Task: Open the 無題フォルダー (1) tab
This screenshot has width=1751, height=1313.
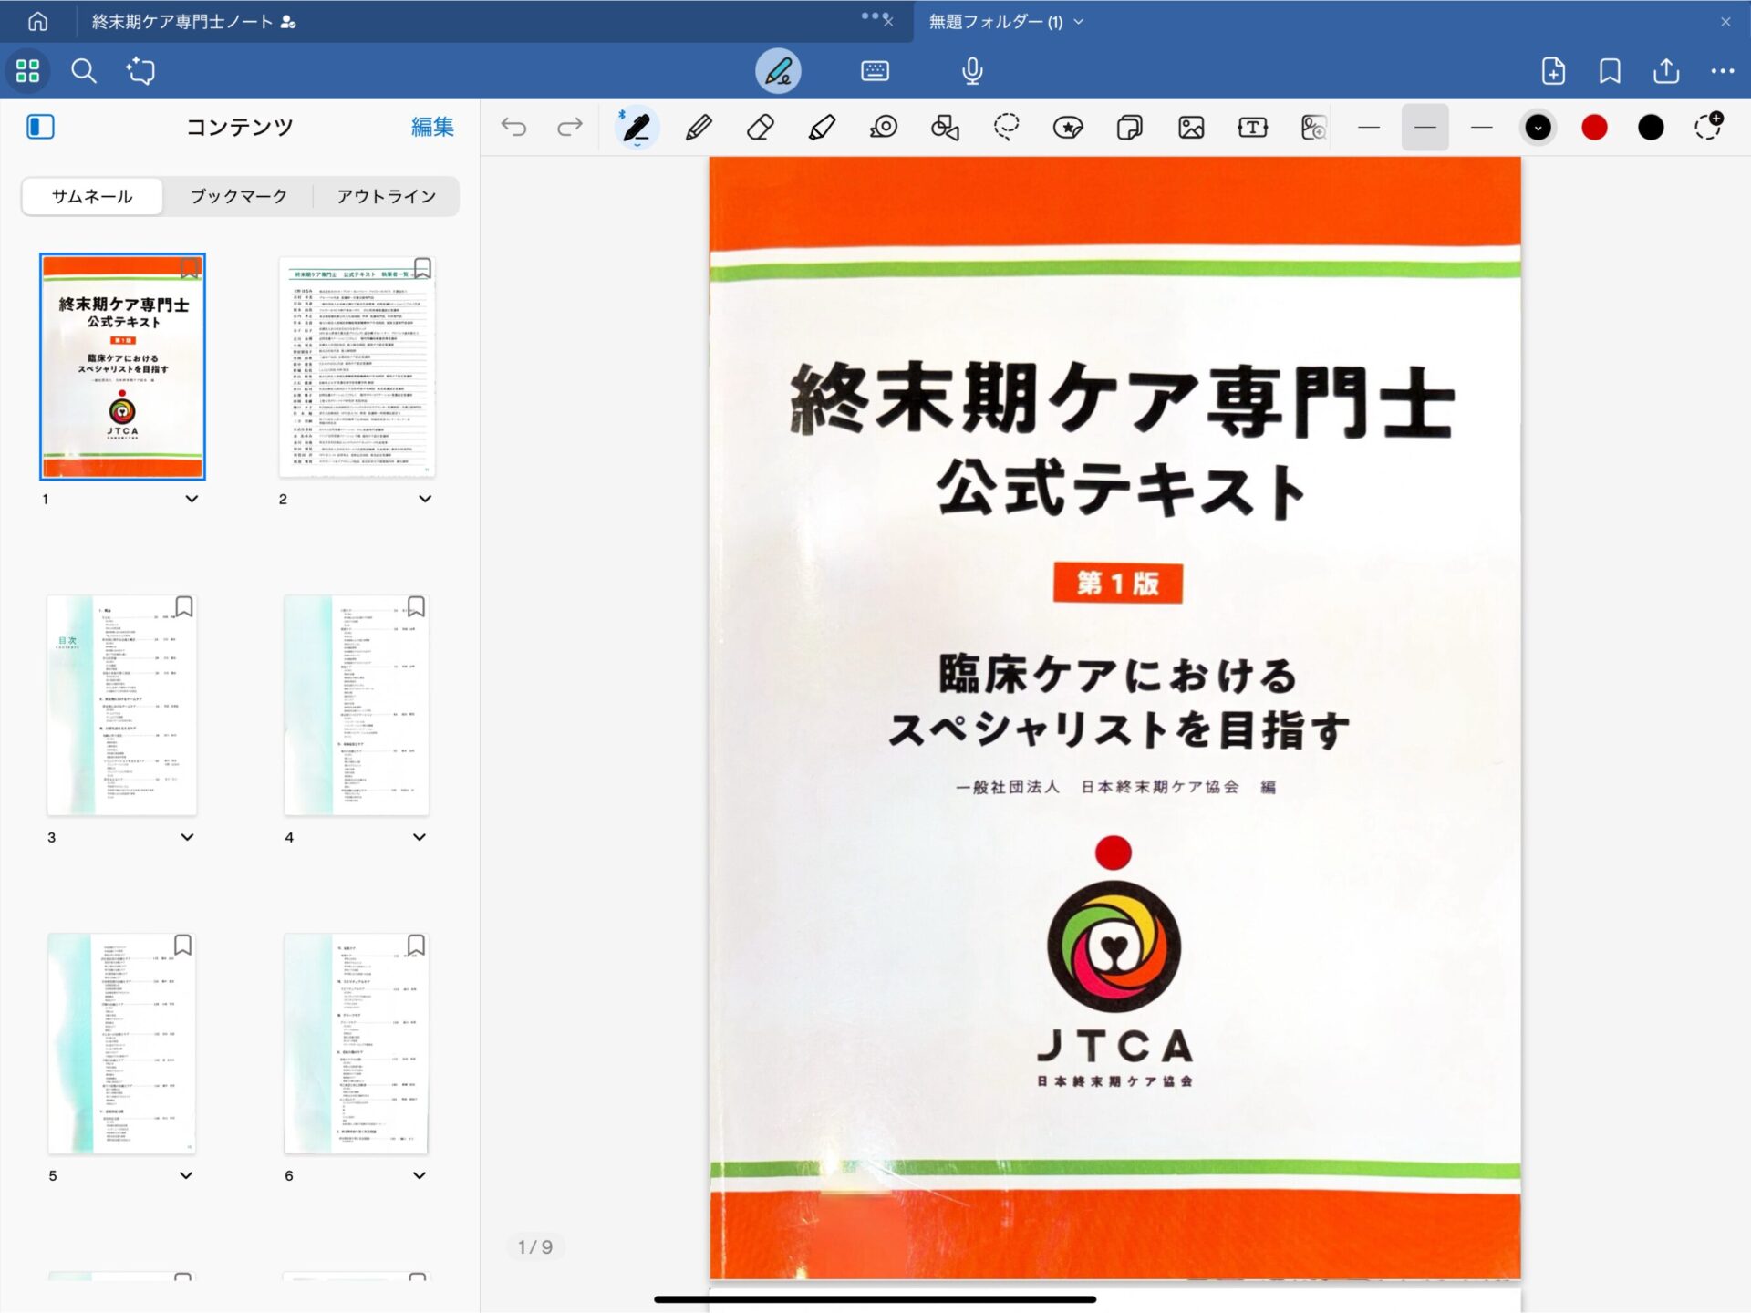Action: [x=995, y=21]
